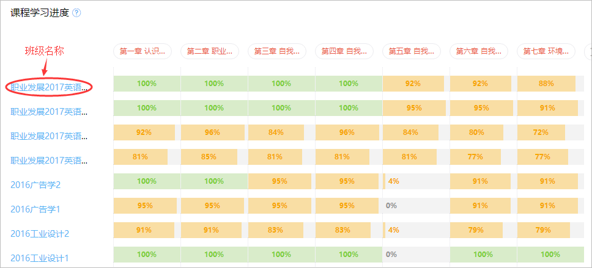Screen dimensions: 592x268
Task: Switch to the 第四章 chapter pill
Action: 344,51
